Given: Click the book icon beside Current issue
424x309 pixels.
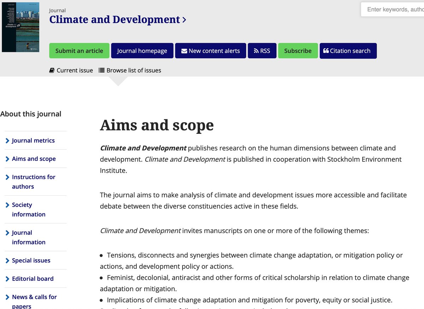Looking at the screenshot, I should tap(52, 70).
